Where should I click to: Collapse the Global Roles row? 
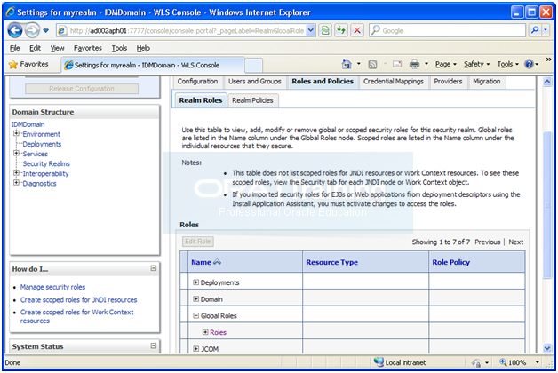[x=195, y=315]
